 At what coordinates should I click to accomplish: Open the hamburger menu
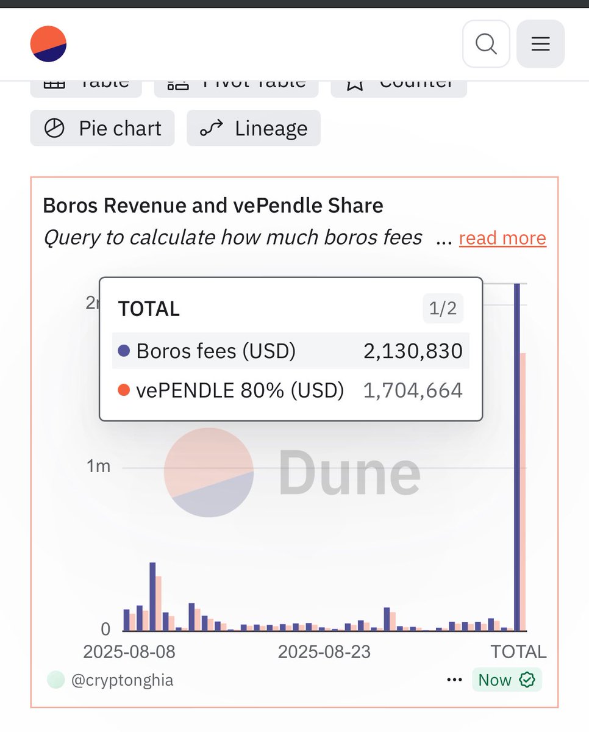point(540,44)
